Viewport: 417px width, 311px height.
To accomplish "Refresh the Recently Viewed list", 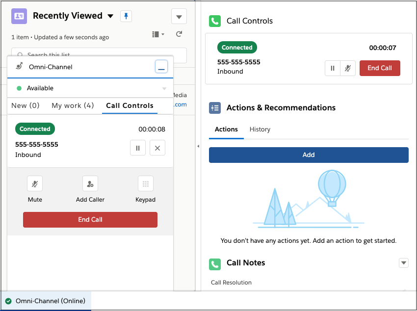I will 179,34.
